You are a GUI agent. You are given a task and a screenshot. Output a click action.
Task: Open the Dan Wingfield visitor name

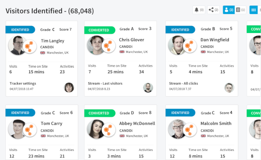[x=215, y=40]
